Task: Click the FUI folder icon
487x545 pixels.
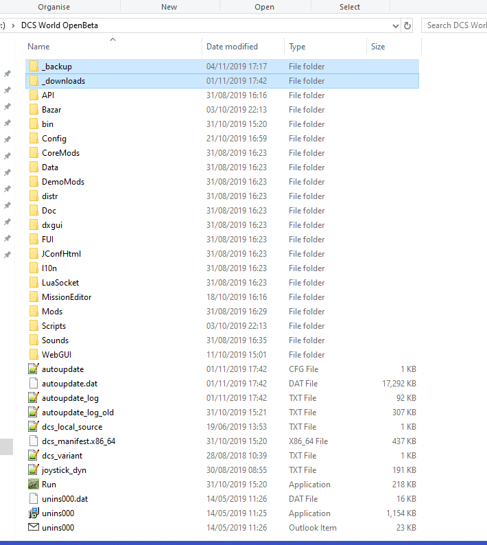Action: [x=34, y=240]
